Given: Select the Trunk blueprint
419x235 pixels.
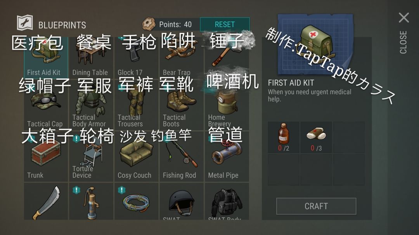Looking at the screenshot, I should tap(46, 156).
